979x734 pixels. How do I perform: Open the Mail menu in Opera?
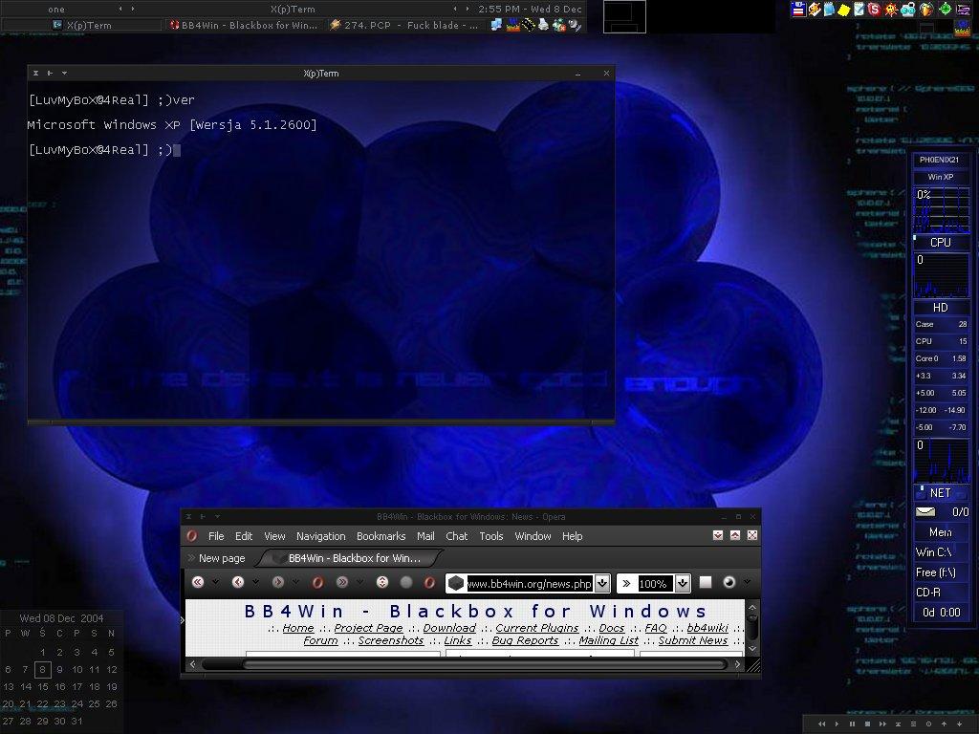[425, 536]
